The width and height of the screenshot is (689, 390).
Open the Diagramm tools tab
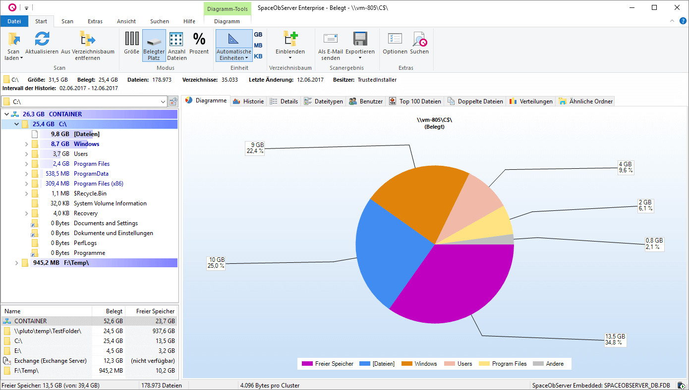(x=227, y=21)
